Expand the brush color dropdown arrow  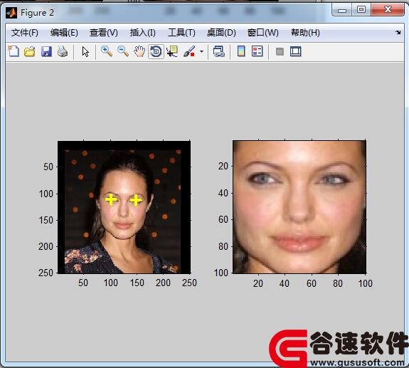[201, 51]
